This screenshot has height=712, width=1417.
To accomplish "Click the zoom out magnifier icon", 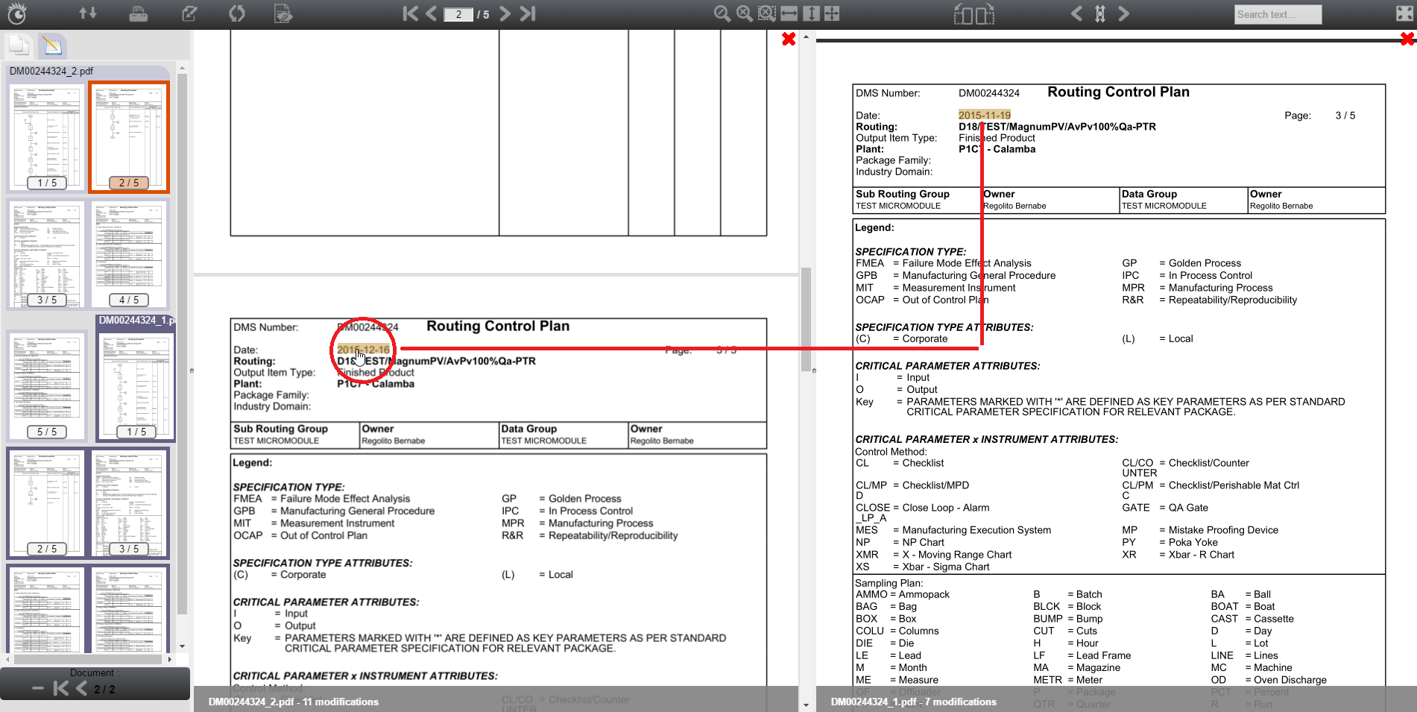I will point(722,13).
